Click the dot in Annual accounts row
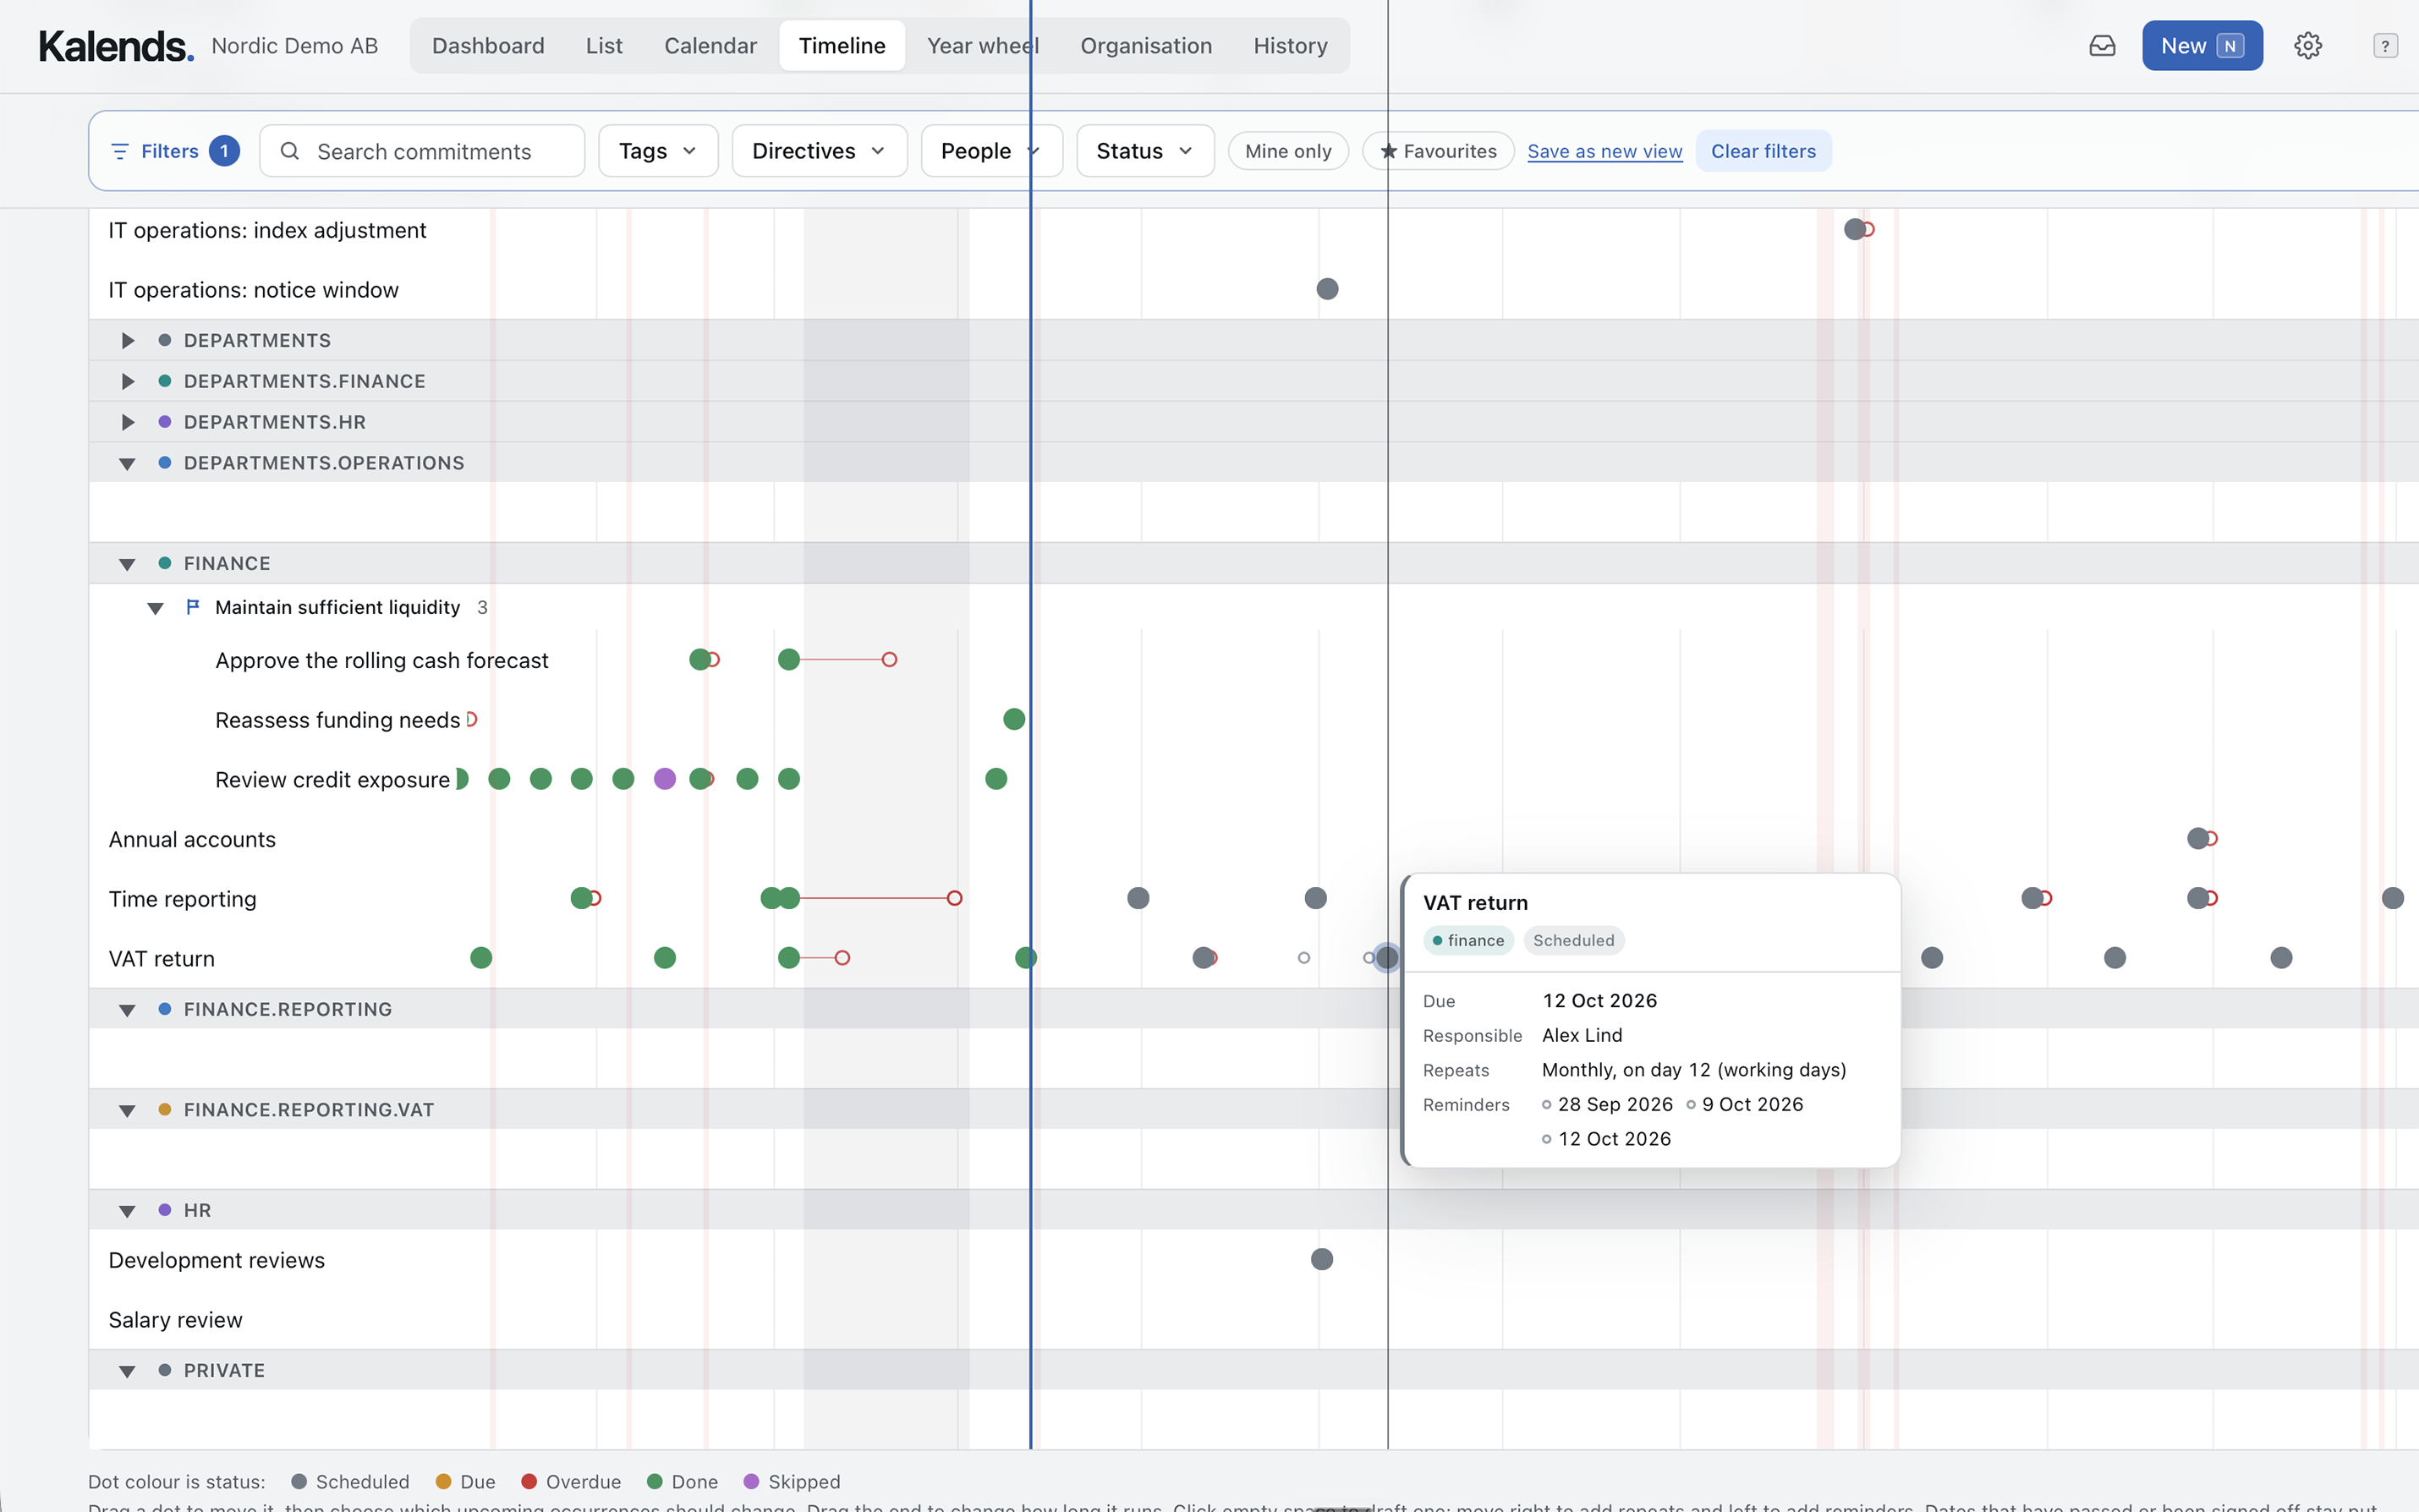 pos(2198,838)
